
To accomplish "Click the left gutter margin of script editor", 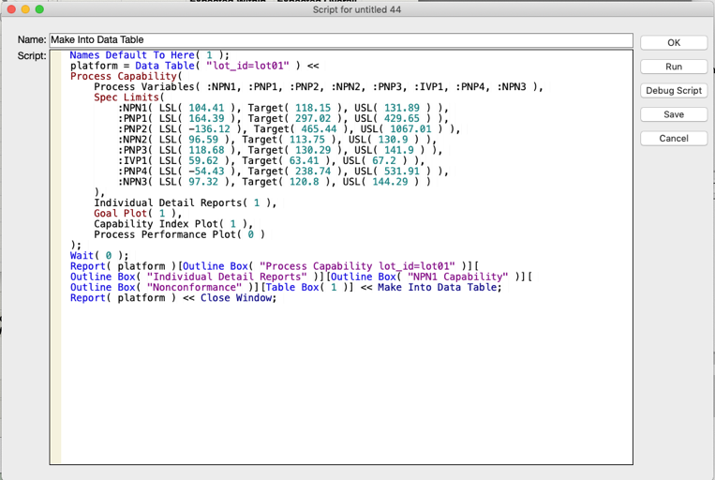I will coord(55,257).
